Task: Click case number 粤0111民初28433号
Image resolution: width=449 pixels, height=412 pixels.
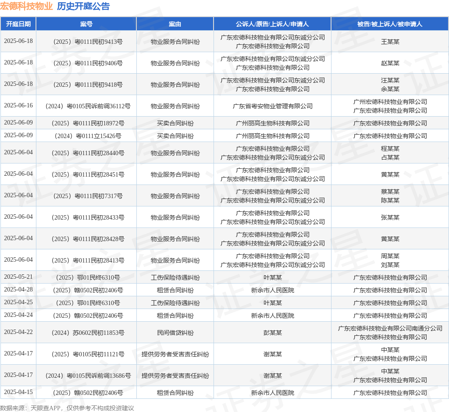Action: [88, 217]
